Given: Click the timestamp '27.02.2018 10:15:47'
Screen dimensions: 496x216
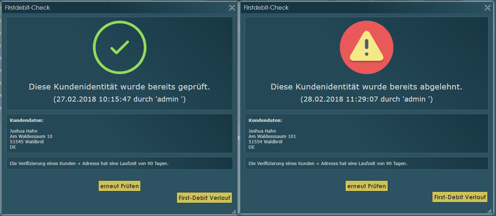Looking at the screenshot, I should click(x=93, y=99).
